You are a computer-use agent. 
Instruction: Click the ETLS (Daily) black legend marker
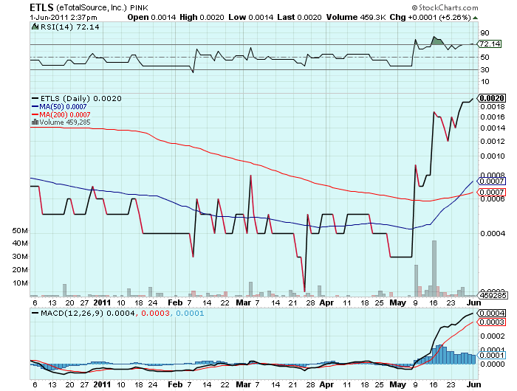pos(35,98)
